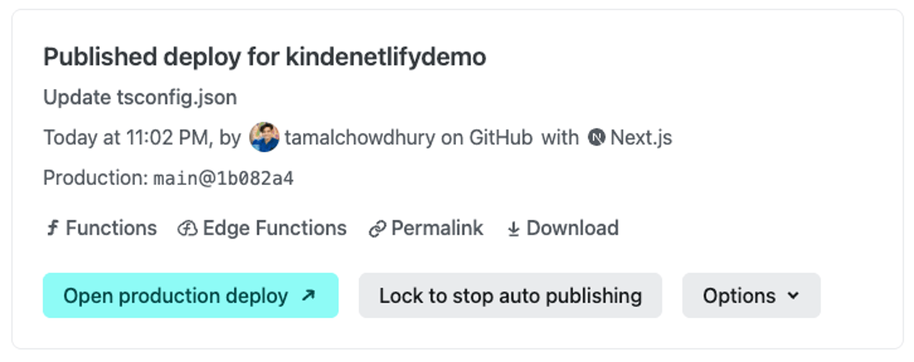This screenshot has width=914, height=362.
Task: Click the Permalink chain link icon
Action: click(377, 227)
